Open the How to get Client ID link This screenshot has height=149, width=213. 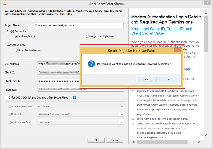(x=162, y=31)
